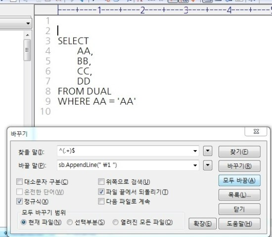Open regex helper menu beside 바꿀 말 field

tap(208, 165)
